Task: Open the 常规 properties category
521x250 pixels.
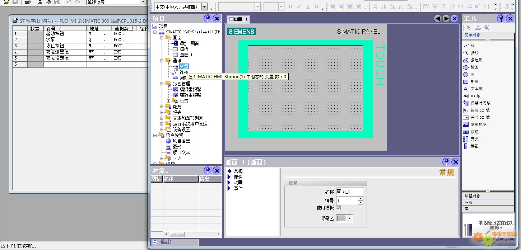Action: point(238,171)
